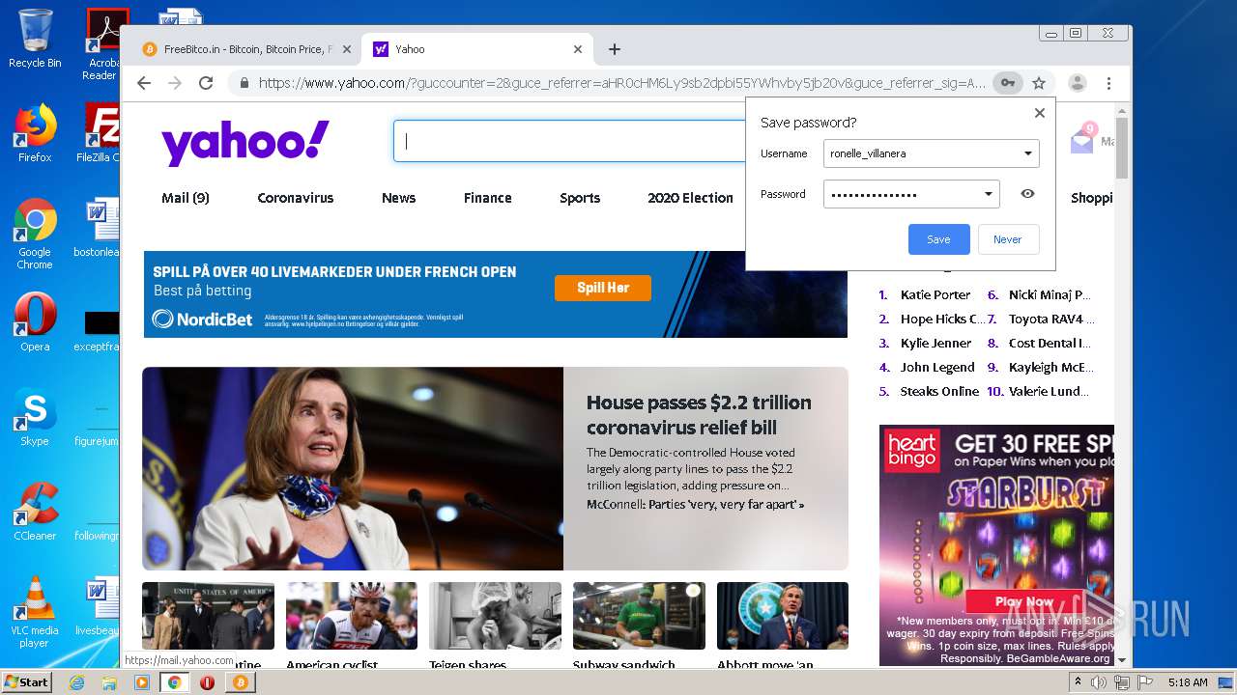The width and height of the screenshot is (1237, 695).
Task: Select trending topic Kylie Jenner
Action: (935, 344)
